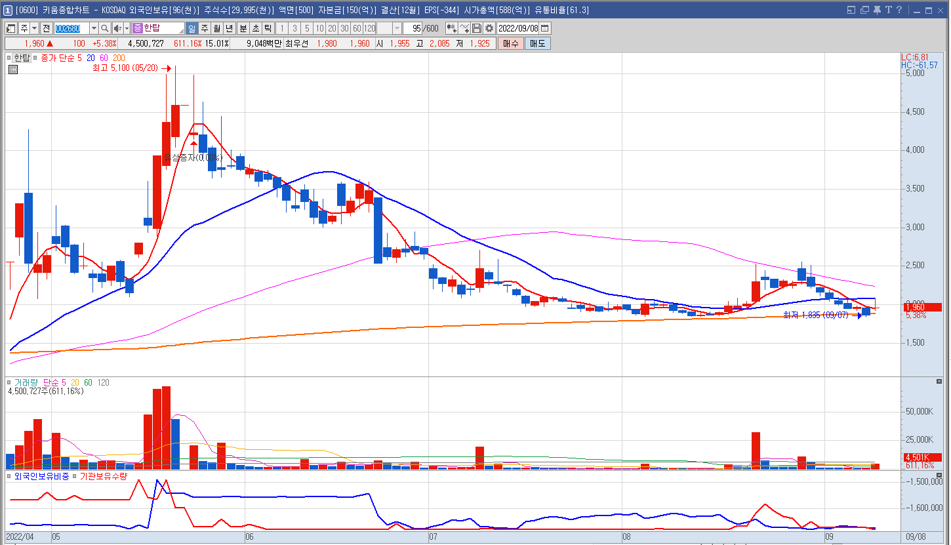Click the 매도 sell button
951x545 pixels.
(x=538, y=43)
